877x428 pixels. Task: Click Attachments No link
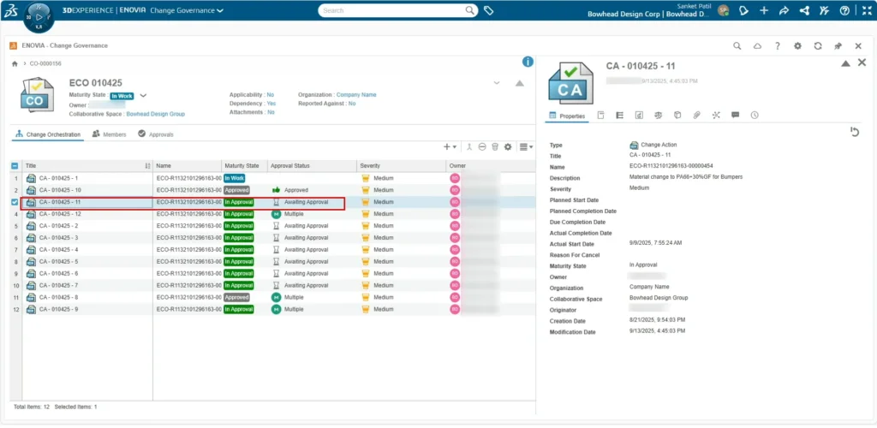[271, 112]
